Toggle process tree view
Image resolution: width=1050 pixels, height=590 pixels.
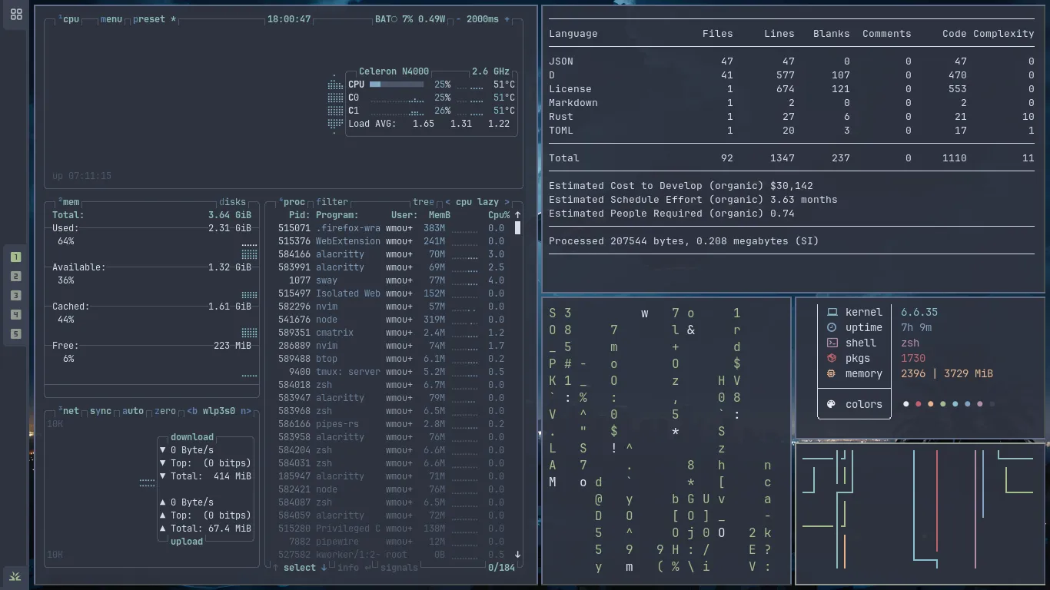[x=423, y=202]
